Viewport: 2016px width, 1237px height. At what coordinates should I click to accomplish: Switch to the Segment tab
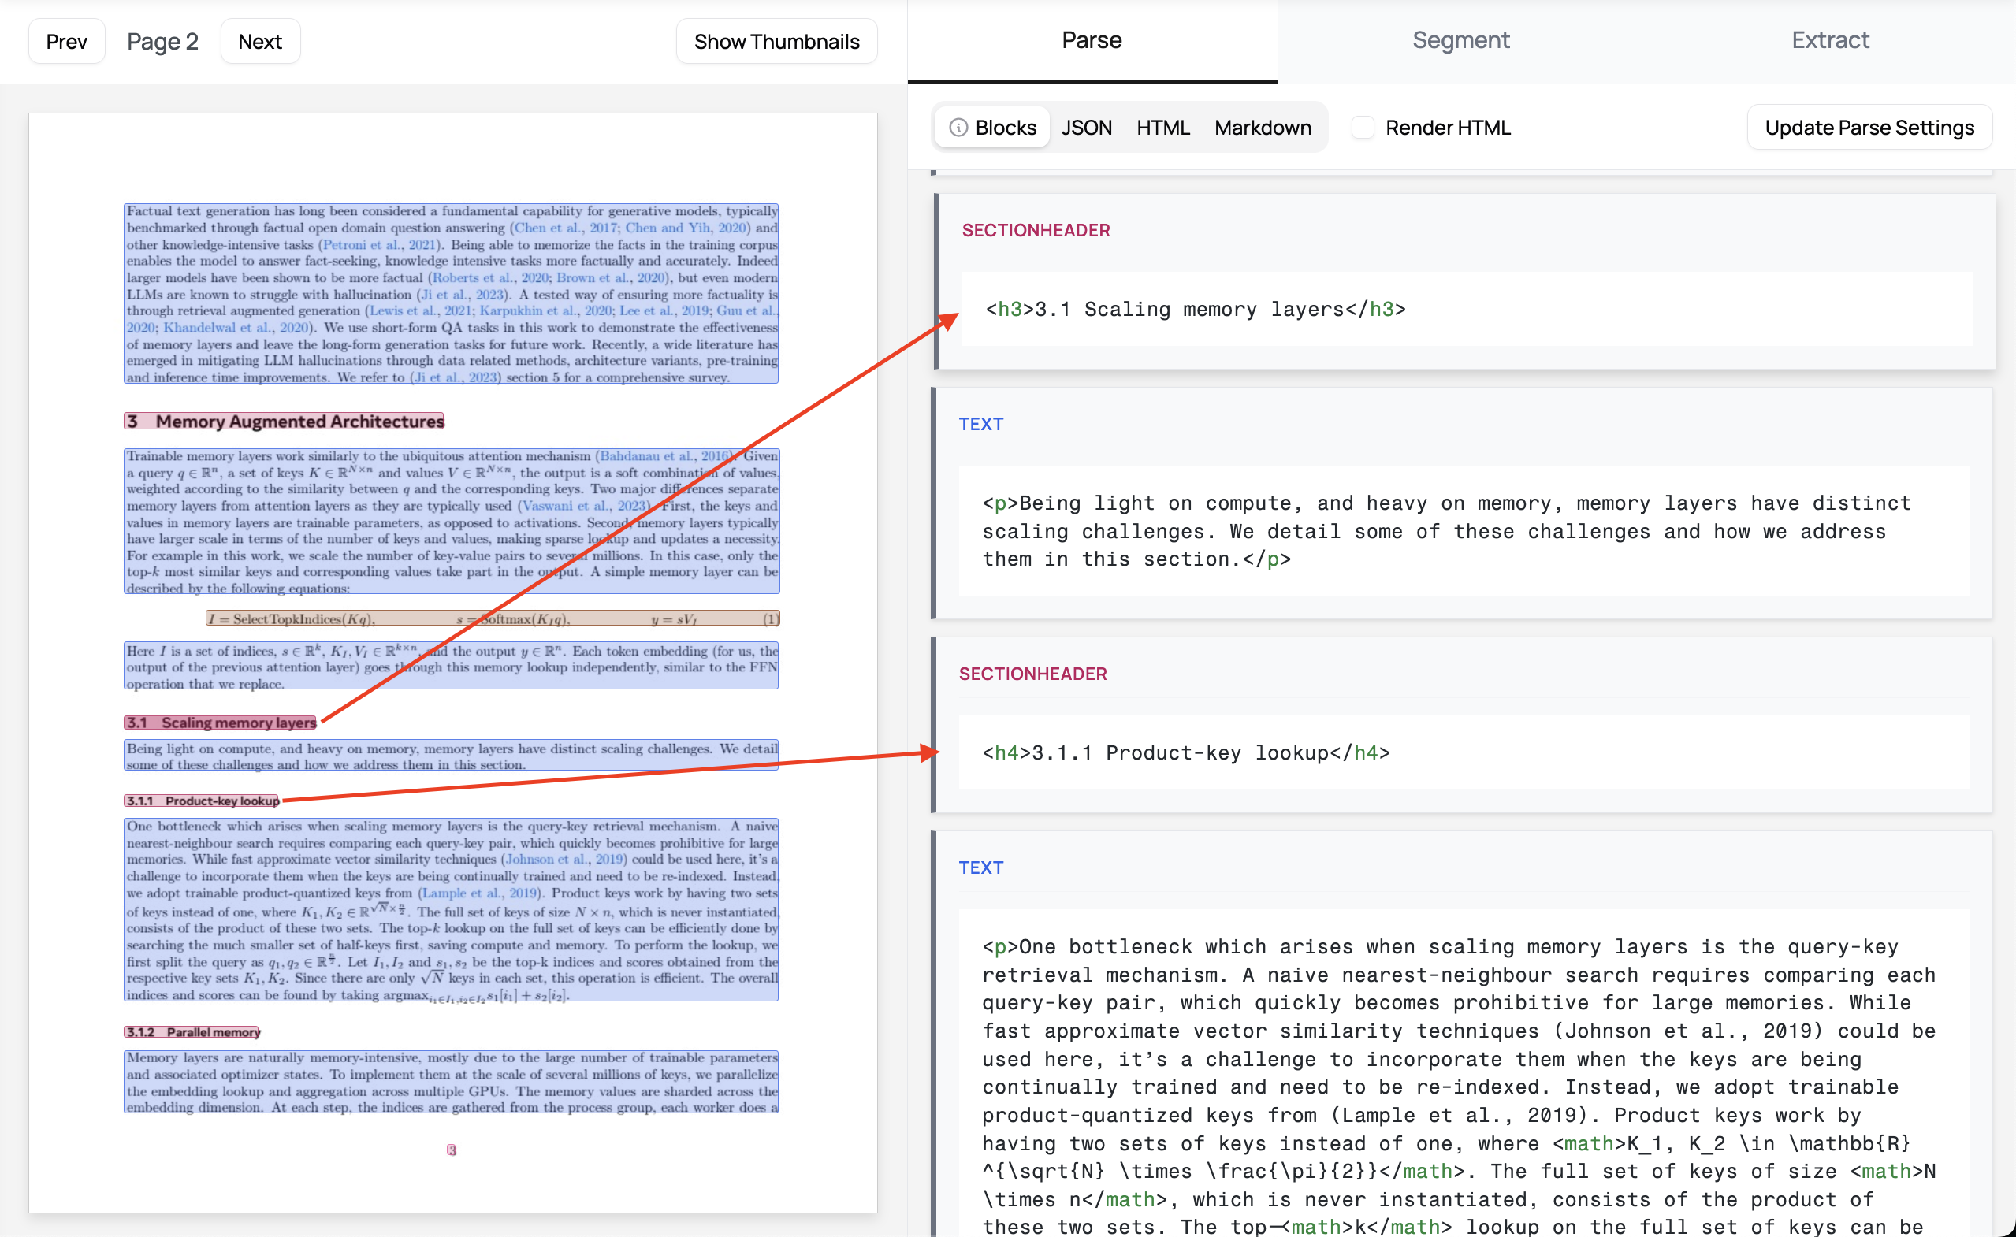tap(1460, 40)
